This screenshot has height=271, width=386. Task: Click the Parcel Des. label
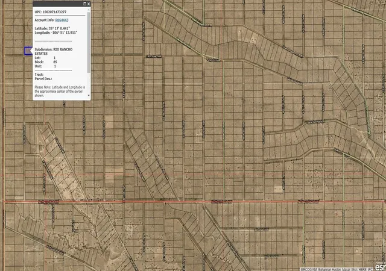coord(43,79)
